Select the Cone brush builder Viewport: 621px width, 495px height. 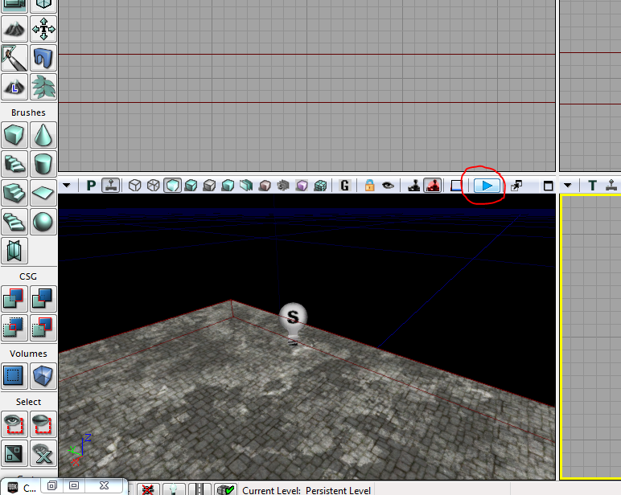[43, 135]
